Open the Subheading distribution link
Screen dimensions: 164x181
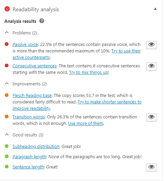[x=36, y=147]
